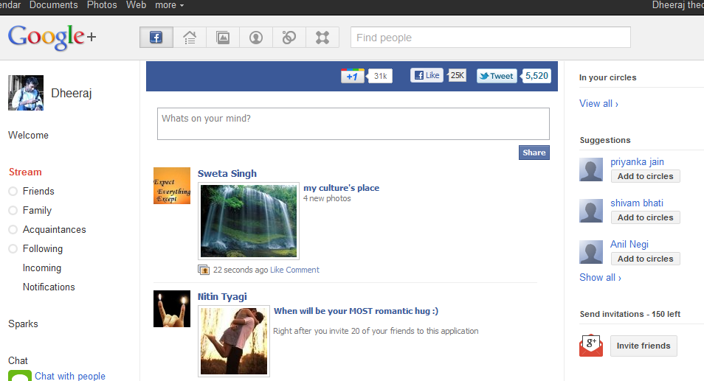Like Sweta Singh's photo post
704x381 pixels.
[277, 270]
